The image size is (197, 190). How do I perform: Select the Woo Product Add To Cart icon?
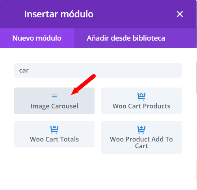pos(141,130)
